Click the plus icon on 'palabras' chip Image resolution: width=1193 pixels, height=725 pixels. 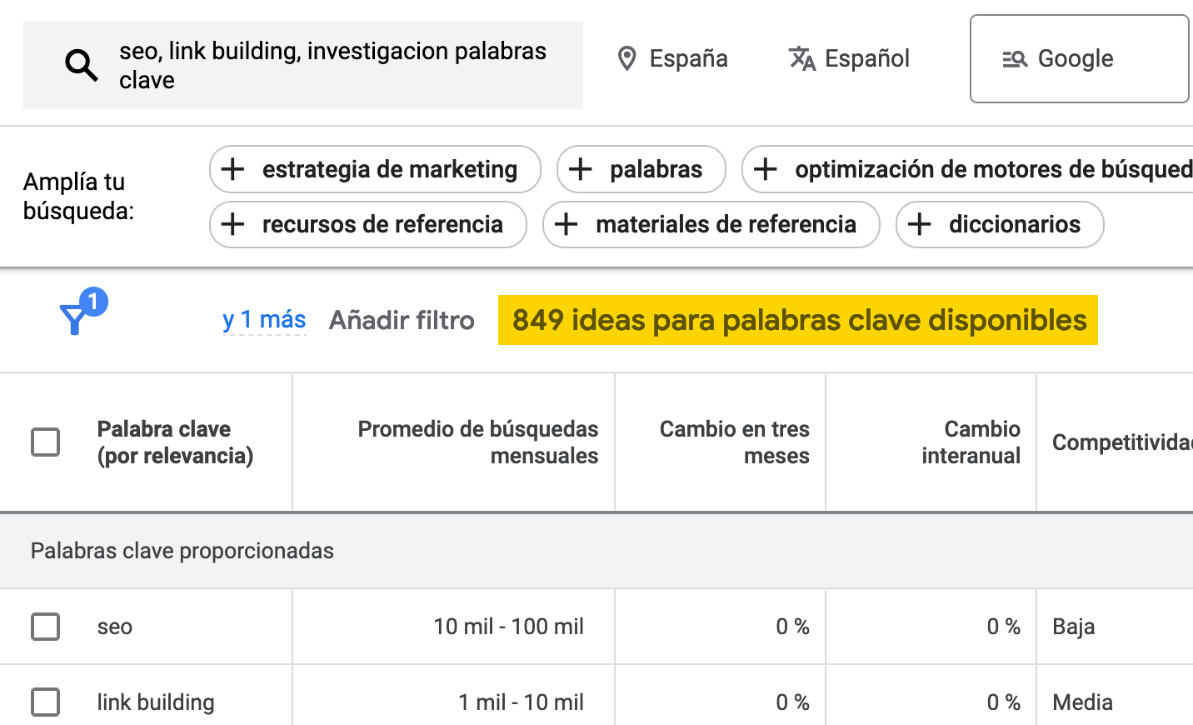(x=580, y=169)
